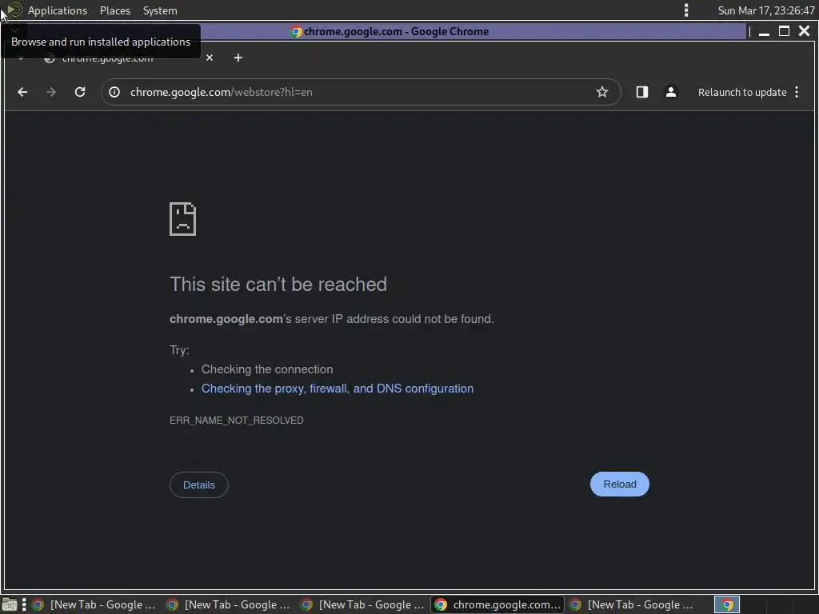Open error Details button

[199, 484]
